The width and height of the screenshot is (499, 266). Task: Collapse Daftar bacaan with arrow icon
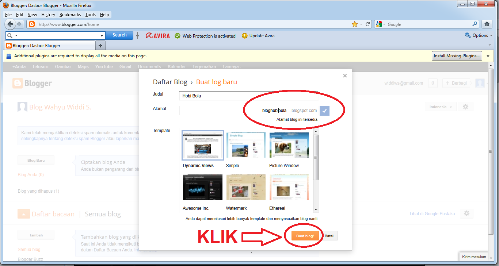pos(23,214)
